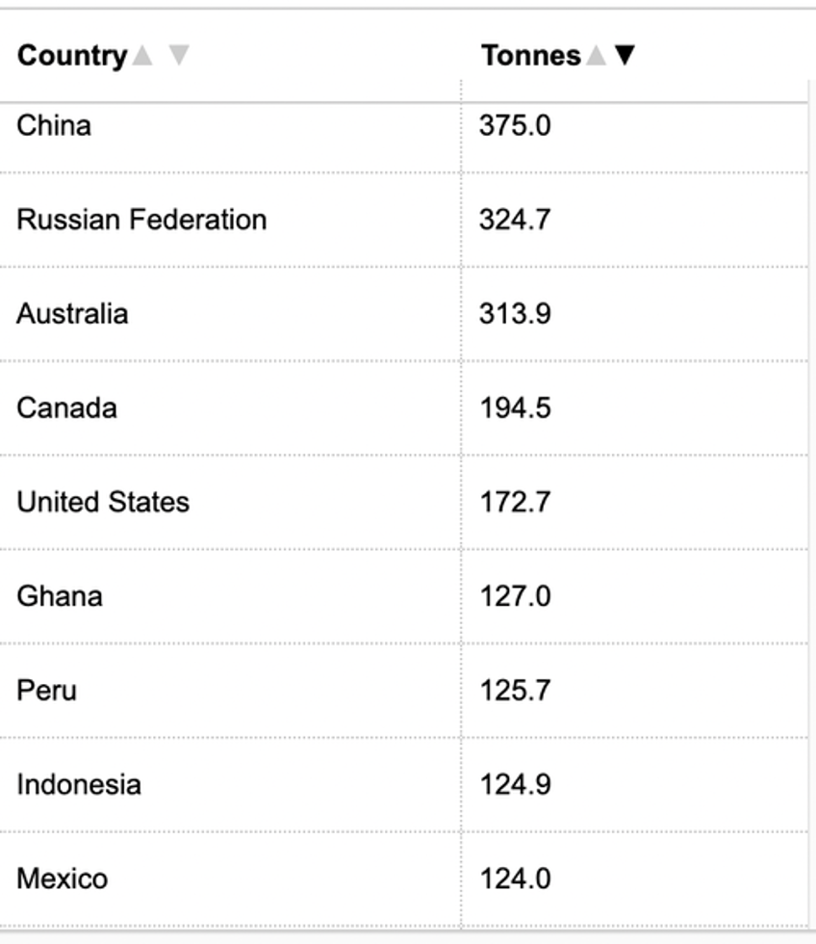Click the active Tonnes descending sort arrow

click(x=625, y=56)
